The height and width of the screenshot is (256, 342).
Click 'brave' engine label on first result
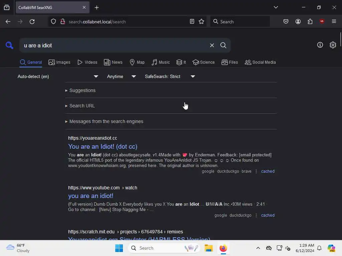tap(246, 171)
